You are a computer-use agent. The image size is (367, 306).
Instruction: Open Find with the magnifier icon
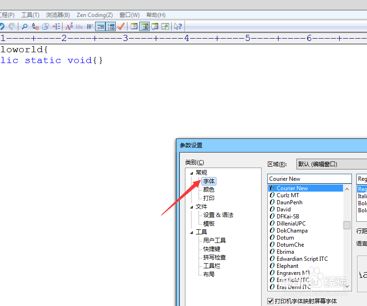24,26
